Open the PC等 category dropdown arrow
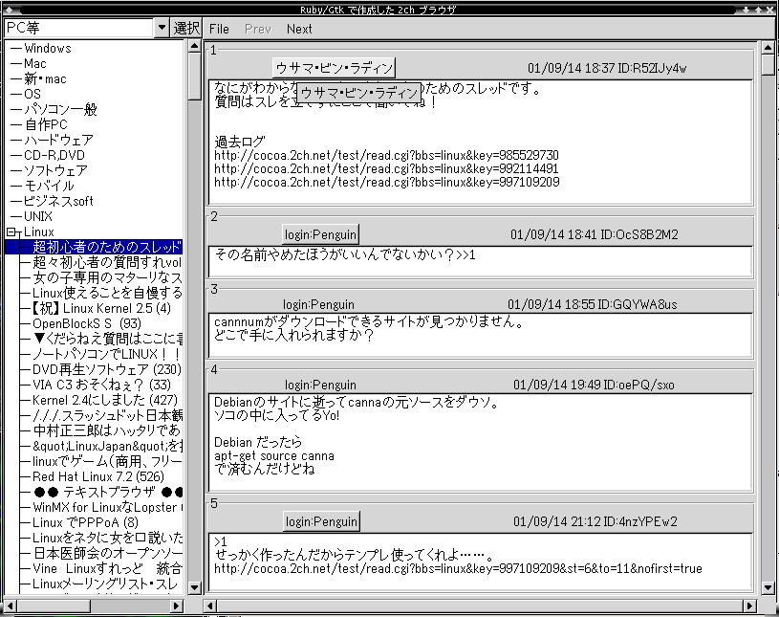This screenshot has height=617, width=779. coord(161,29)
